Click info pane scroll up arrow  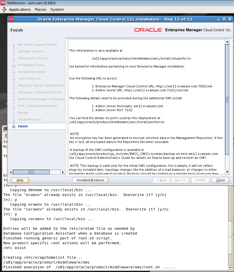[227, 42]
